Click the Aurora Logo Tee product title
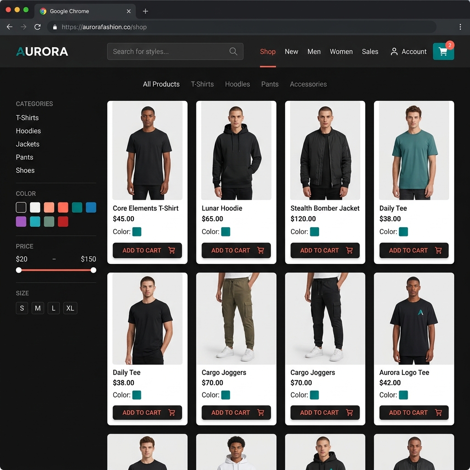 pos(404,373)
